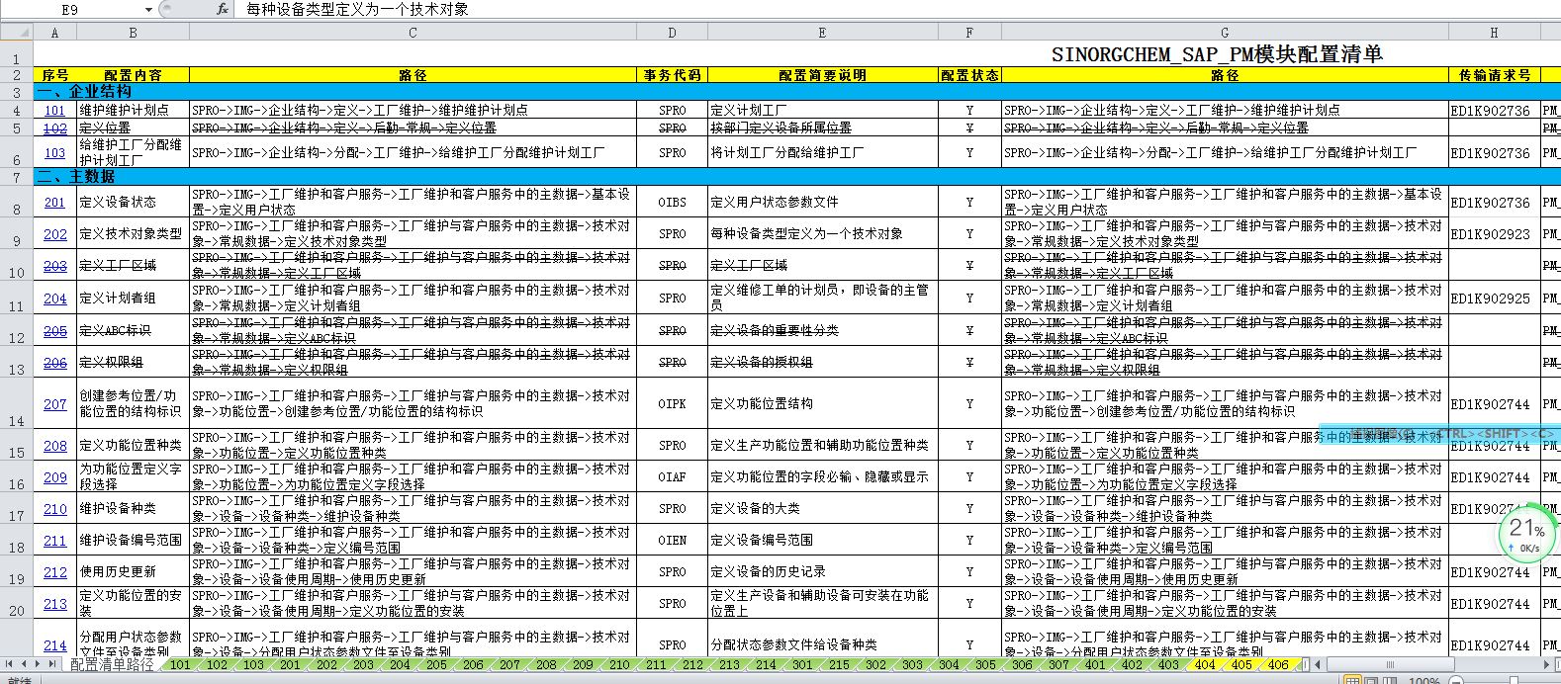Switch to the 配置清单路径 sheet tab

(x=112, y=664)
